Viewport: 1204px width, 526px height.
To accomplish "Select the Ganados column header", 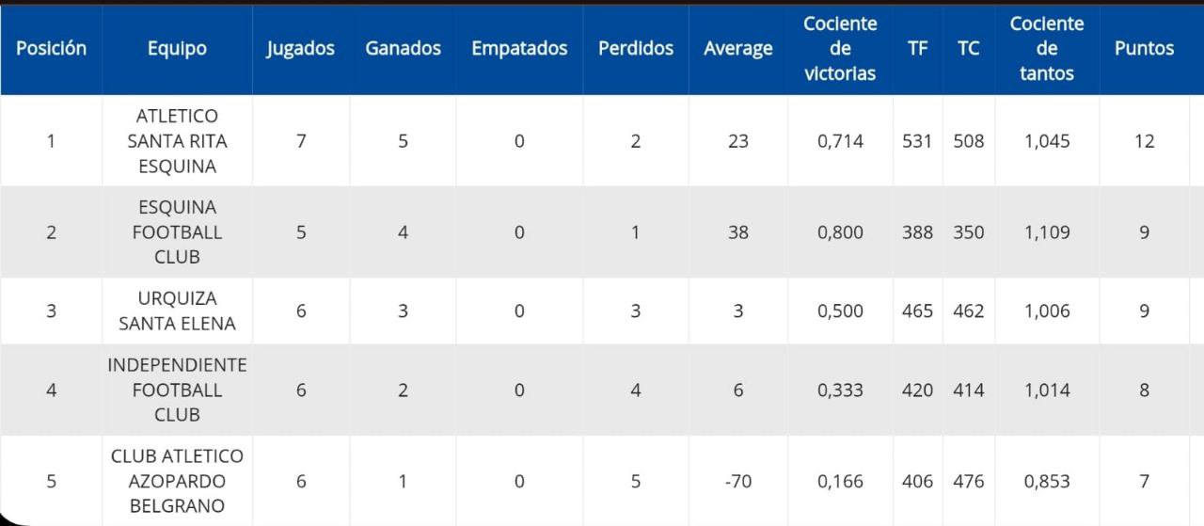I will click(x=403, y=49).
